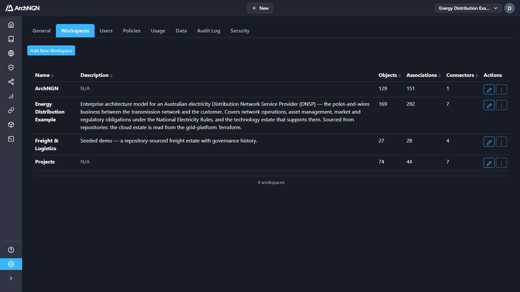Edit the Freight & Logistics workspace
520x292 pixels.
coord(489,142)
